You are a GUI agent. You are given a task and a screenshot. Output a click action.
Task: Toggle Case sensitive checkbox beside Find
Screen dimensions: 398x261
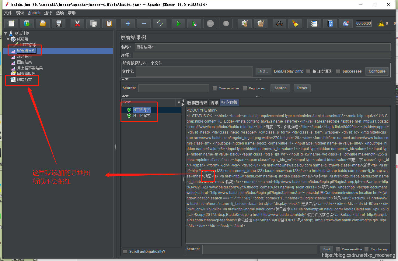(x=338, y=249)
